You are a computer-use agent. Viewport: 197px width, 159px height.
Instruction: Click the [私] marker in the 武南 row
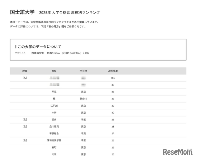25,120
